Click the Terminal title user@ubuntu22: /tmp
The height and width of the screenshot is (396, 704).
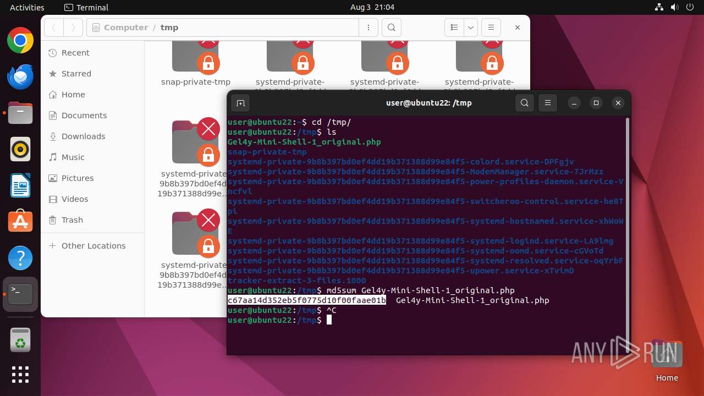click(428, 103)
